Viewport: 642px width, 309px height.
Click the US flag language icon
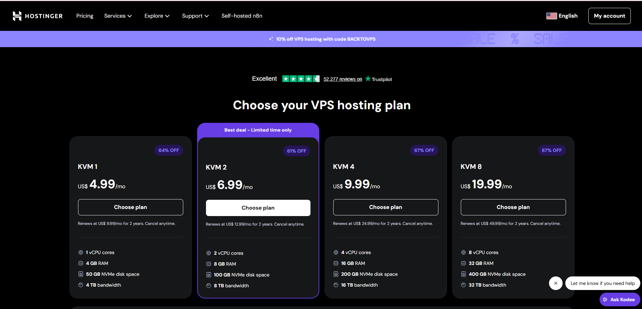tap(551, 16)
